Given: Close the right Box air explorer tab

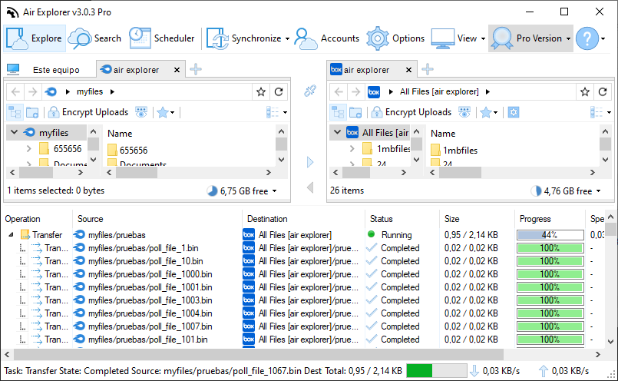Looking at the screenshot, I should coord(408,70).
